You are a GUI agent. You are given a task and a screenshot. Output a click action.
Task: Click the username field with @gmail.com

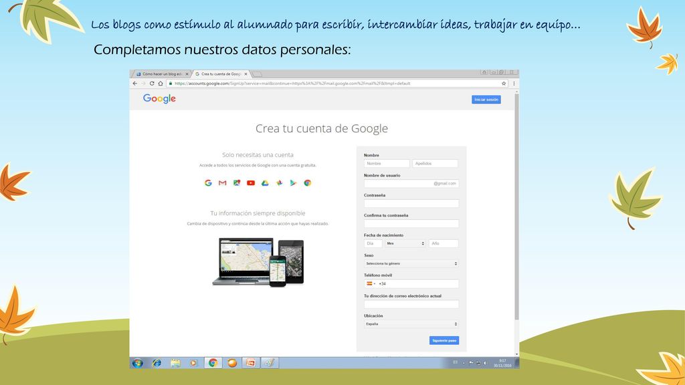pyautogui.click(x=411, y=183)
